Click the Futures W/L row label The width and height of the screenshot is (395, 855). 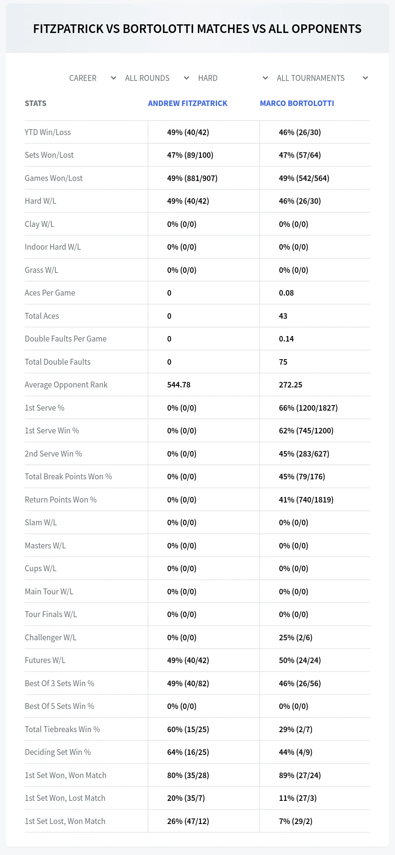click(x=45, y=660)
